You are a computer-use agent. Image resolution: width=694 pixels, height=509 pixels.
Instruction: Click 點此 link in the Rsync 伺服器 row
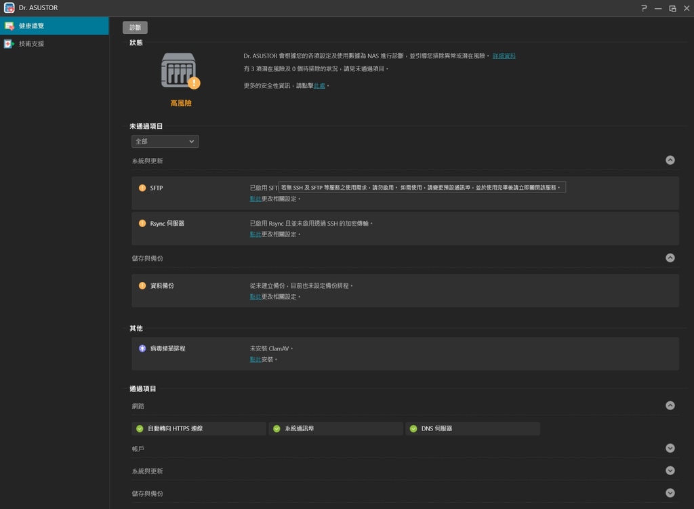pyautogui.click(x=256, y=234)
